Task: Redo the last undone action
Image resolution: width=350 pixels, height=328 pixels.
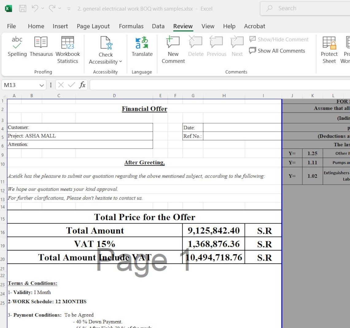Action: coord(52,9)
